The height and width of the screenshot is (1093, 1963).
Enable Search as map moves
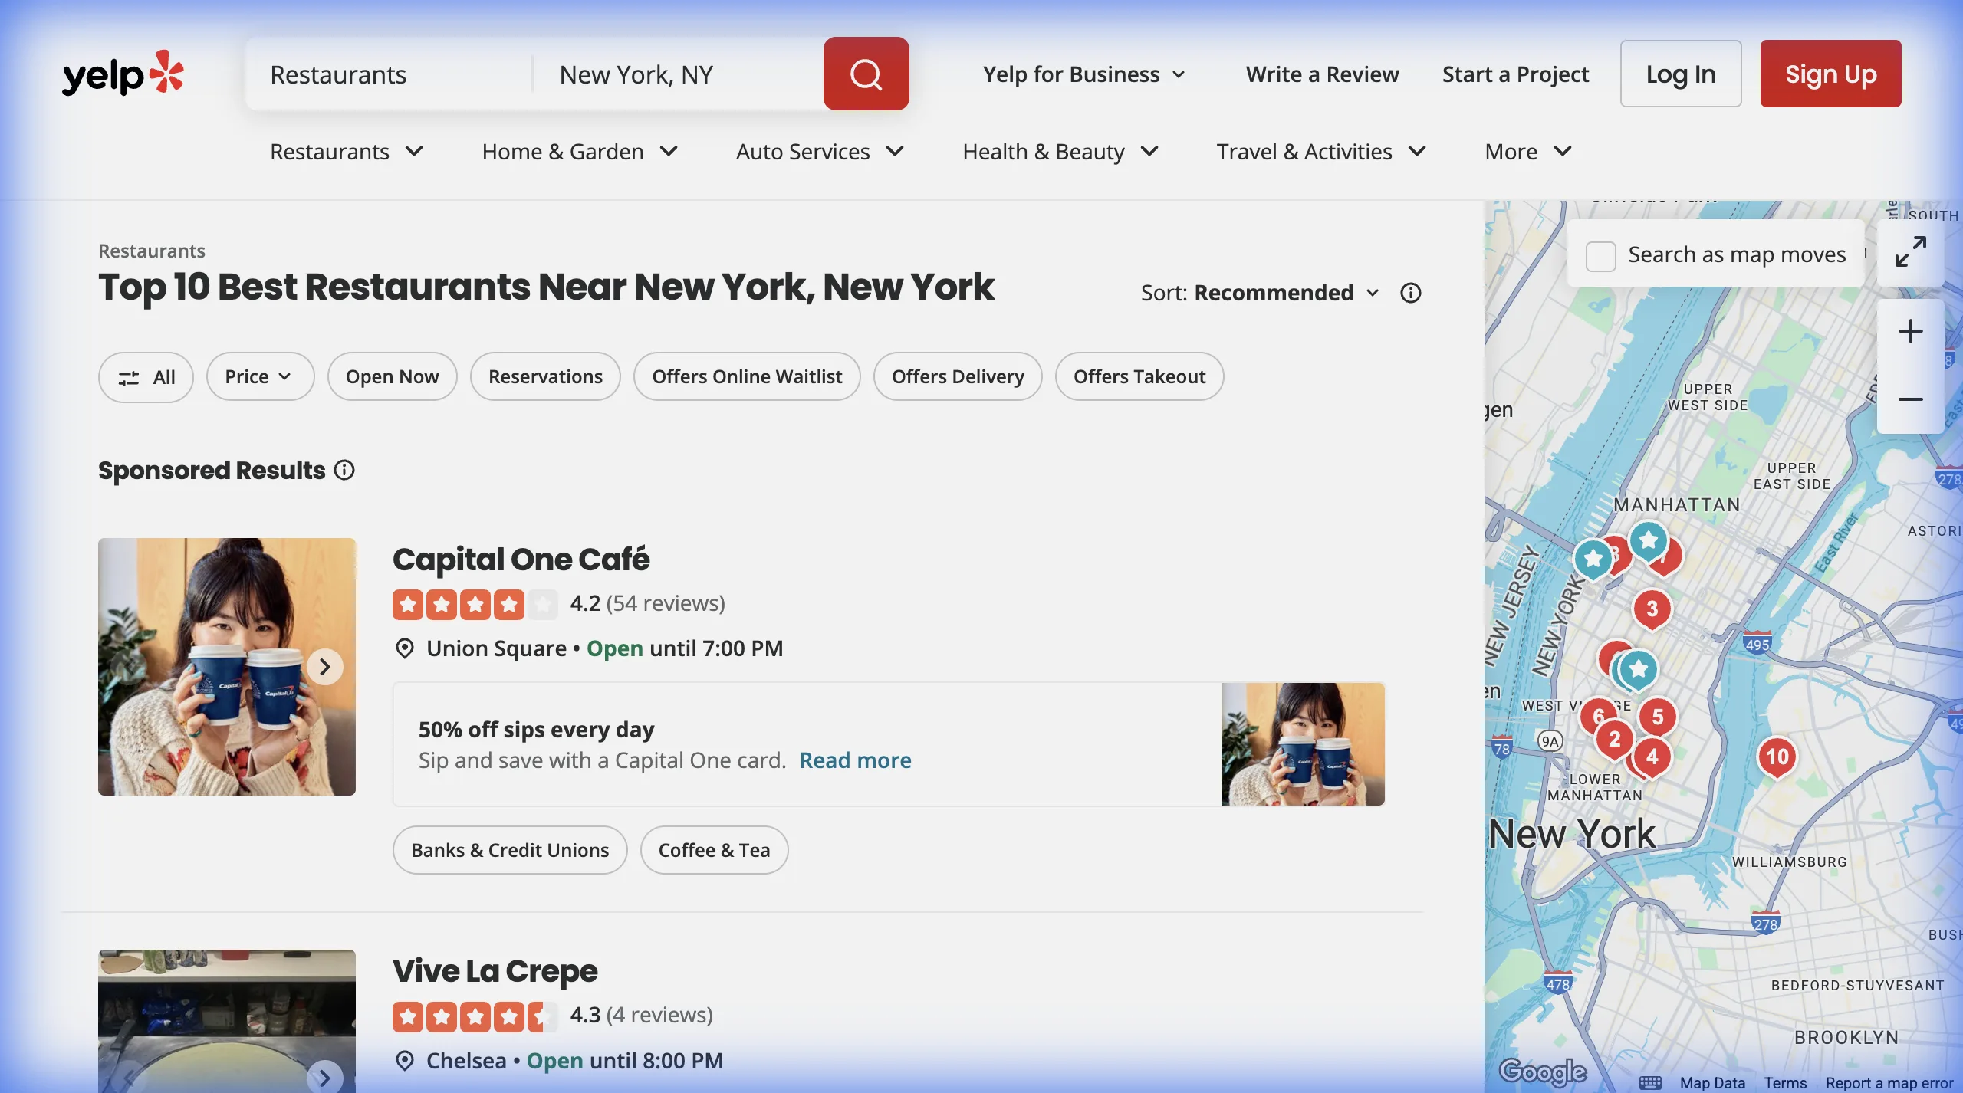1600,258
